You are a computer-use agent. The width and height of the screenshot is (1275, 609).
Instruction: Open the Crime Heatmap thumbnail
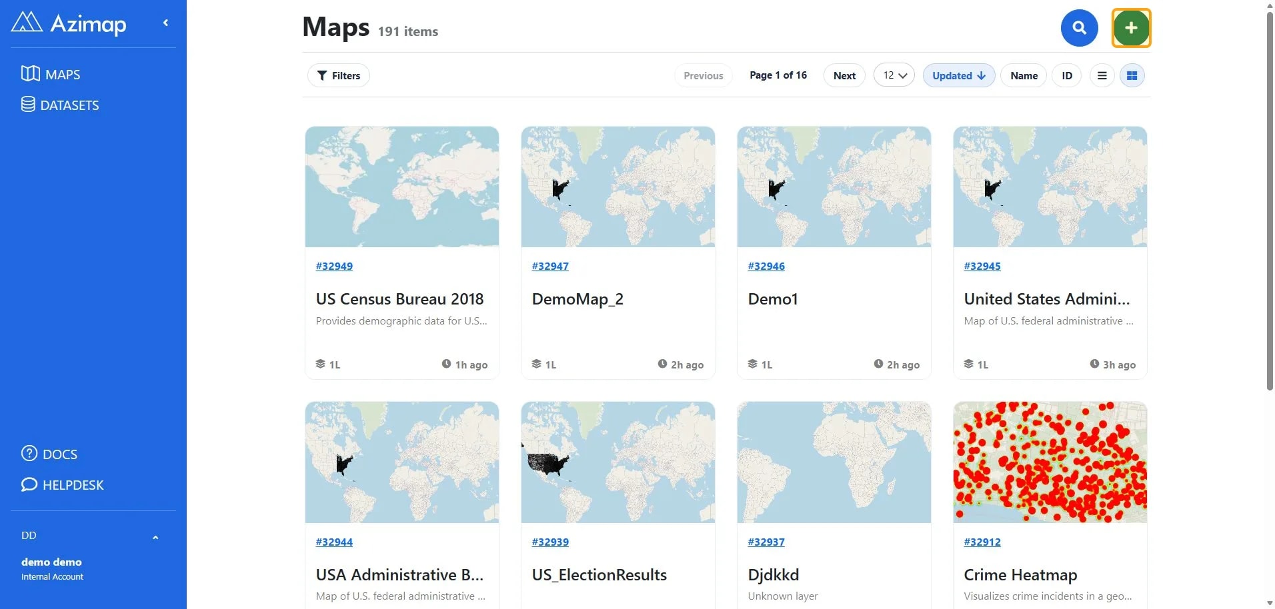[1050, 462]
